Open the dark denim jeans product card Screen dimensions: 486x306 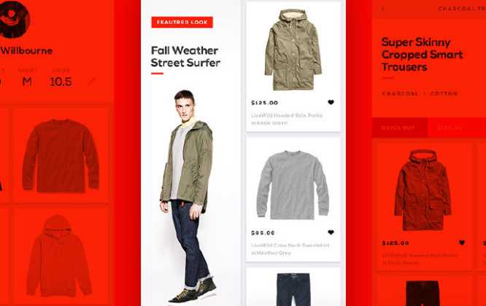(293, 287)
